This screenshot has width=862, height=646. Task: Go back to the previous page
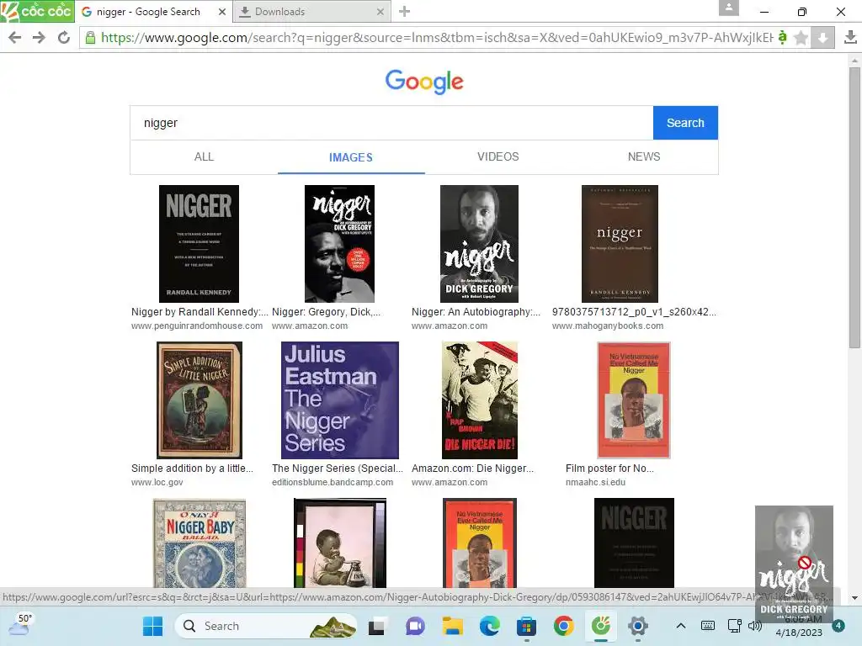coord(15,37)
